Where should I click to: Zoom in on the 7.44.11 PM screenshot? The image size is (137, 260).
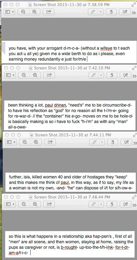[x=36, y=142]
